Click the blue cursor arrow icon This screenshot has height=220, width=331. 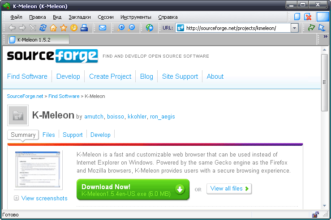tap(322, 28)
